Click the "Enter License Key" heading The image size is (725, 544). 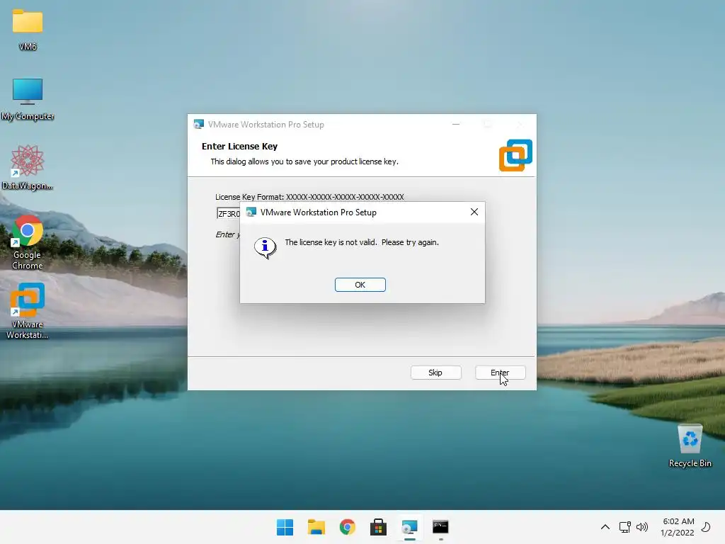(x=239, y=146)
